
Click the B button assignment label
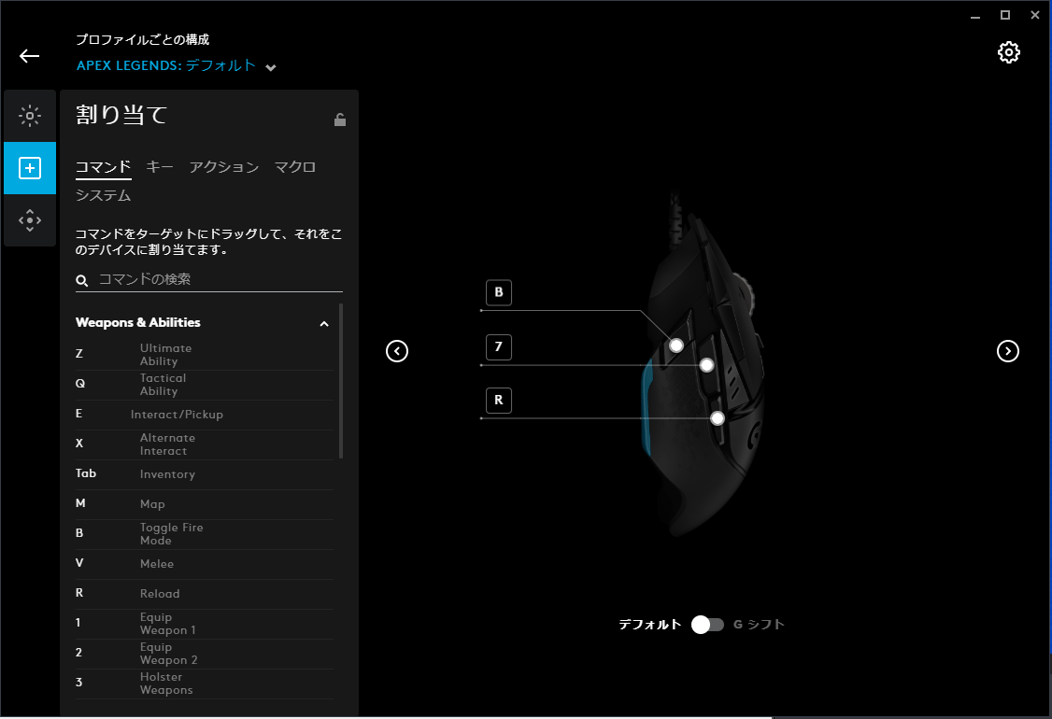click(x=498, y=293)
